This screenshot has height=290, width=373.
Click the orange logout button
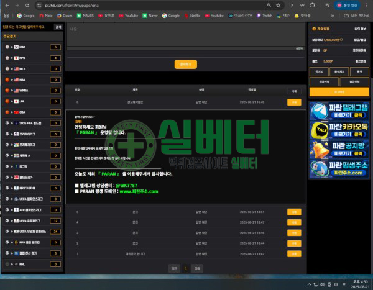(339, 92)
